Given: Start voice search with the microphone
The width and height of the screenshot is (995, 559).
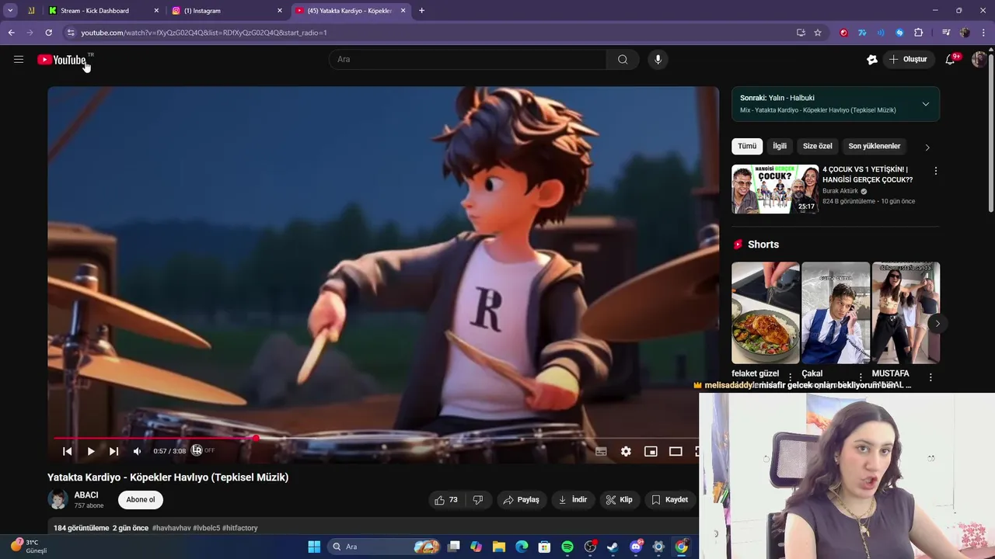Looking at the screenshot, I should (x=658, y=59).
